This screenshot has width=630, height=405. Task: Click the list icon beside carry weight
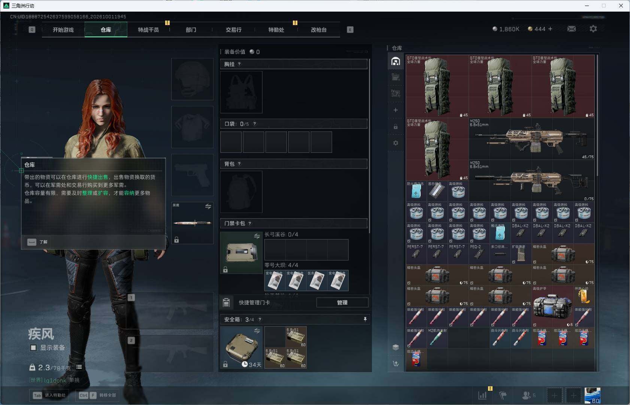pos(79,367)
